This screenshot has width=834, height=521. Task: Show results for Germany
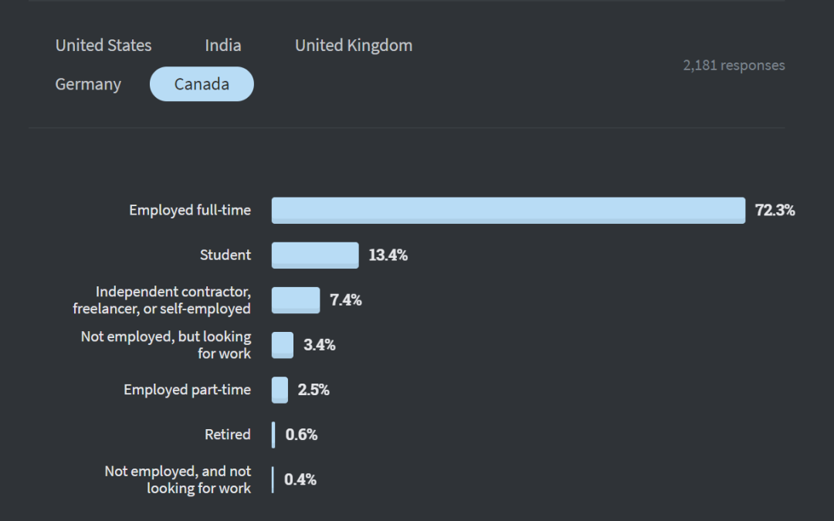point(88,84)
